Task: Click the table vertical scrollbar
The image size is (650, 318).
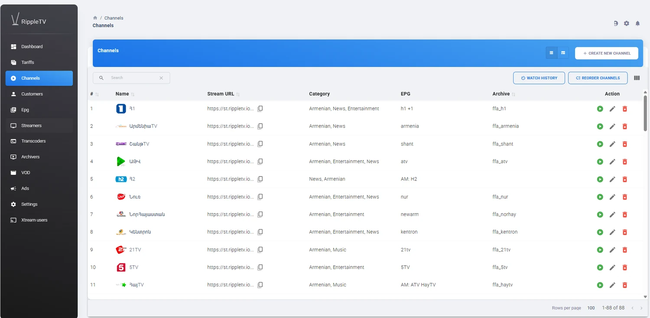Action: pyautogui.click(x=645, y=112)
